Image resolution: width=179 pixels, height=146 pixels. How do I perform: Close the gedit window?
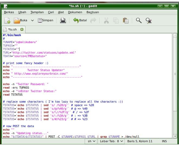pos(173,6)
